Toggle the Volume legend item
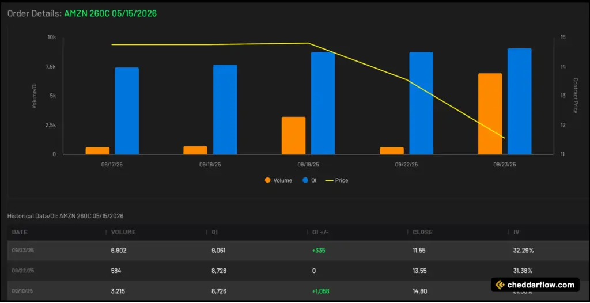Viewport: 590px width, 303px height. click(278, 180)
